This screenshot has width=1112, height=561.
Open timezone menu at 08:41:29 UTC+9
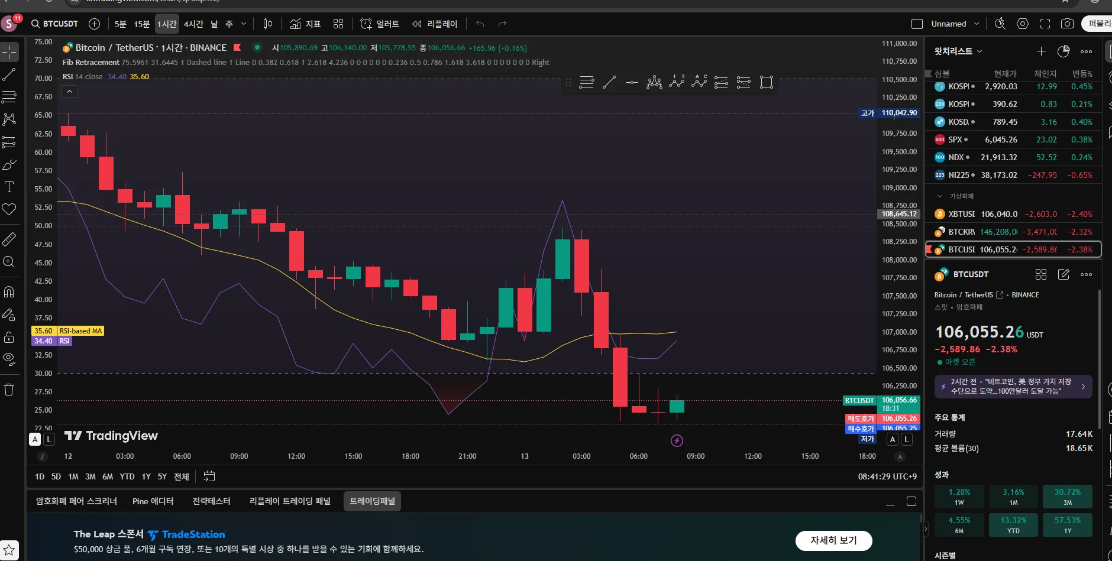[887, 476]
